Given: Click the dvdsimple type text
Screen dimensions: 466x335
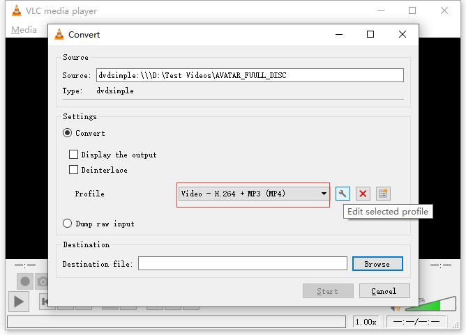Looking at the screenshot, I should (x=115, y=91).
